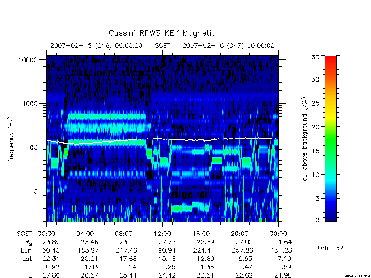Click the '10' Hz frequency axis label

tap(34, 191)
